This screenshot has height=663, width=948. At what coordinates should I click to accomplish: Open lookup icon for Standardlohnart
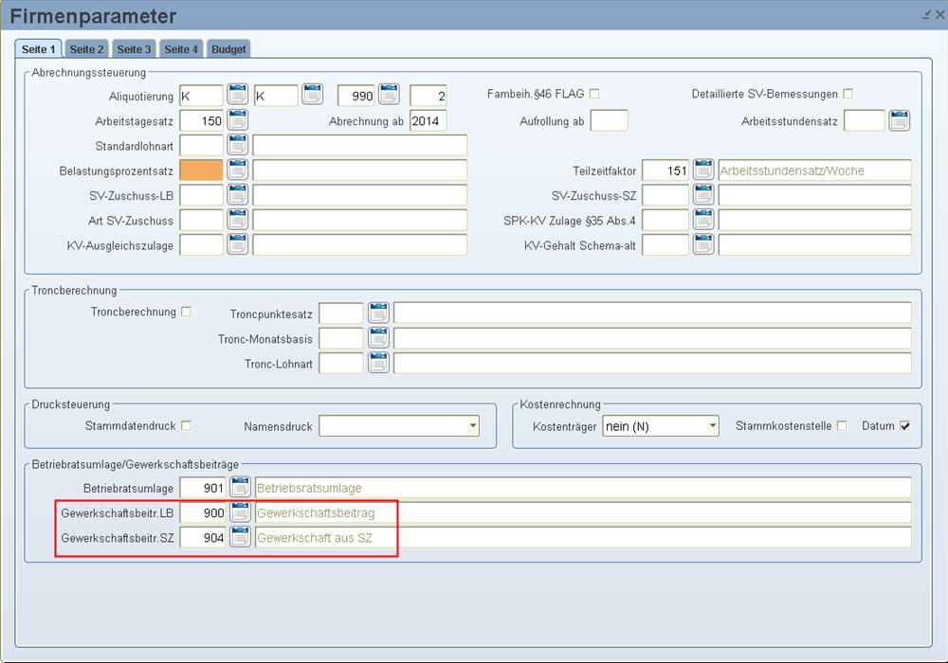pyautogui.click(x=238, y=145)
